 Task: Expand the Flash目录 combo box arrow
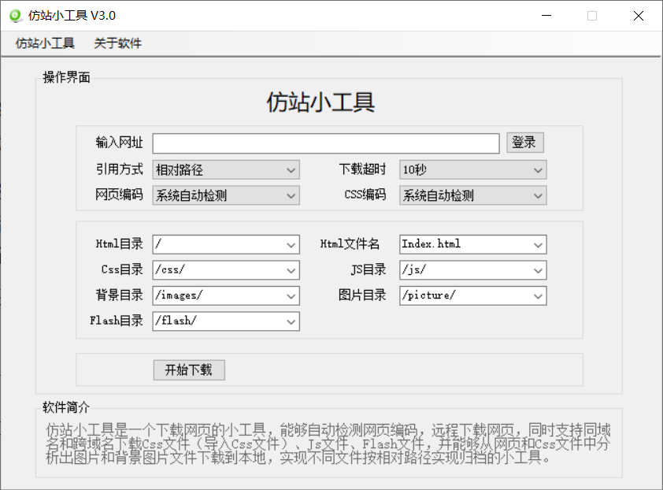coord(291,321)
